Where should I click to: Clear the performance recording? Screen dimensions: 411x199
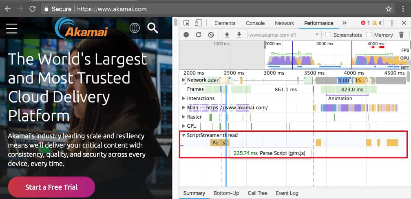click(211, 35)
